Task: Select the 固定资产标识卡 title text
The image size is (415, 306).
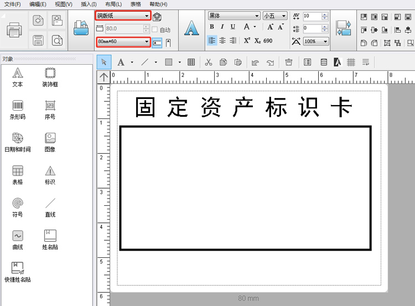Action: tap(244, 107)
